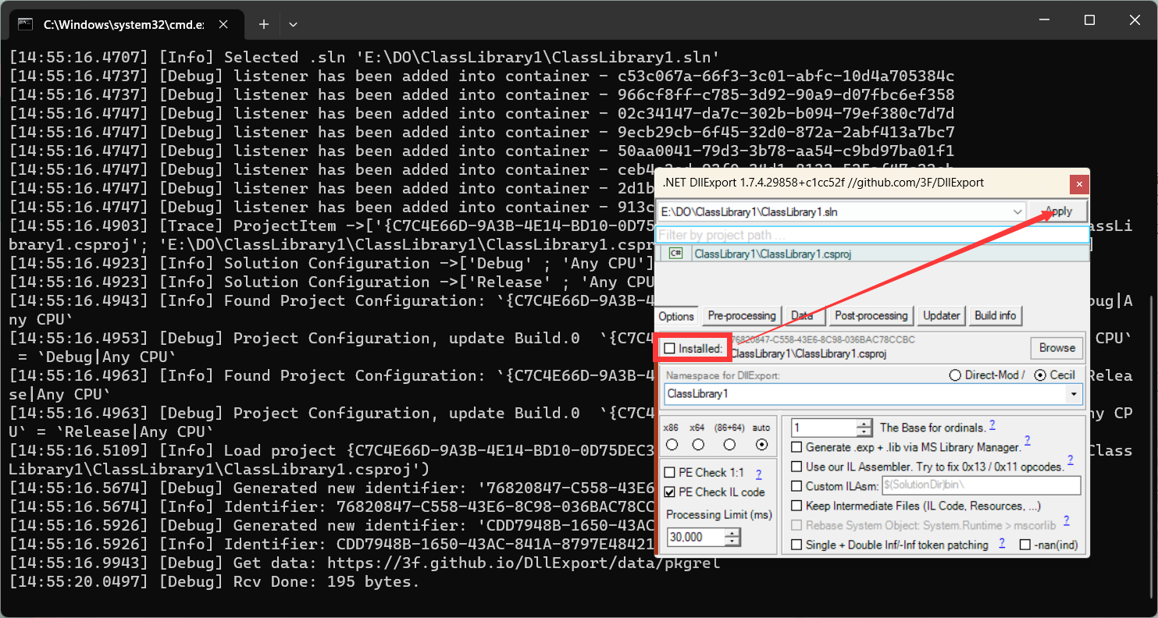Open the Namespace for DllExport dropdown
Image resolution: width=1158 pixels, height=618 pixels.
1074,394
